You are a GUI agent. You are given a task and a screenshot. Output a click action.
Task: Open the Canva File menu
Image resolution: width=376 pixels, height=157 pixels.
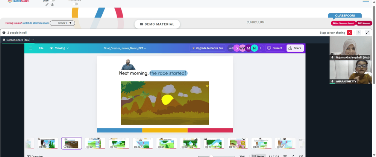point(41,48)
